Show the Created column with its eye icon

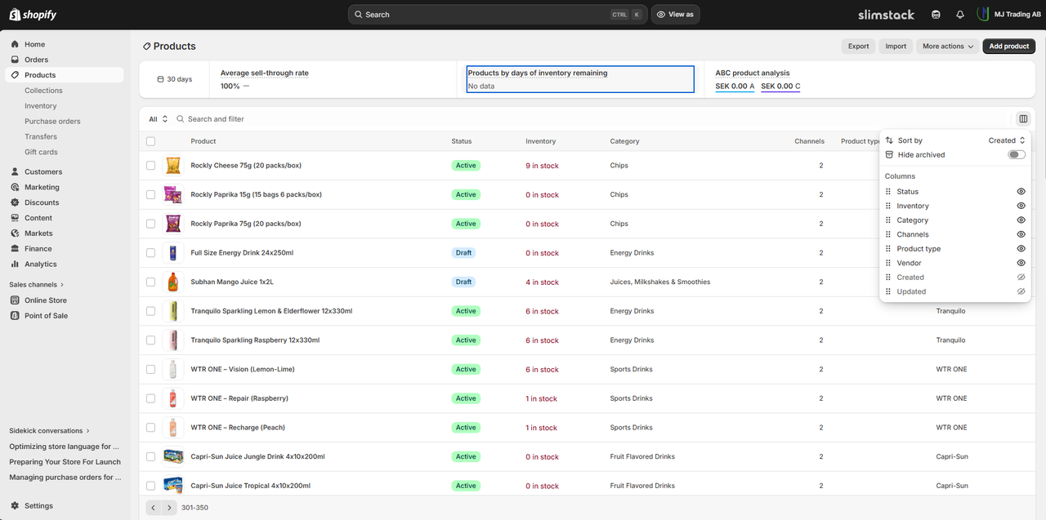[1021, 278]
